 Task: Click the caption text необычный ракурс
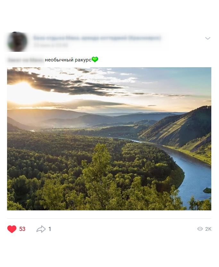68,60
